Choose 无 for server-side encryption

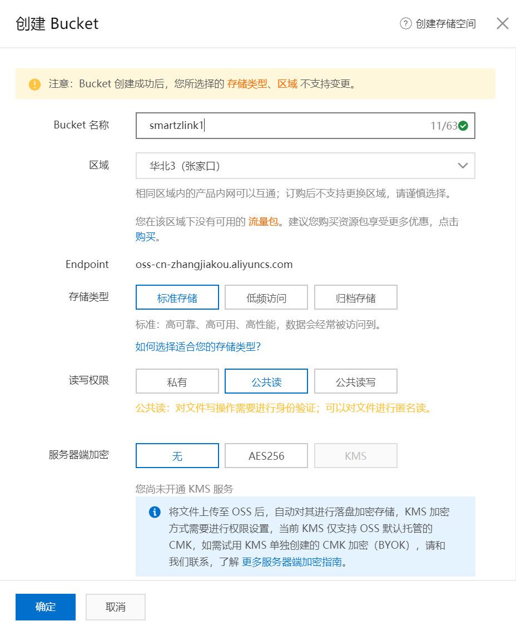(177, 455)
